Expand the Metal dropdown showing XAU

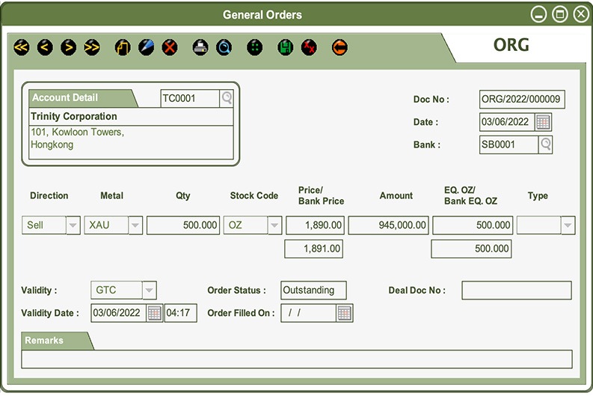pyautogui.click(x=135, y=225)
